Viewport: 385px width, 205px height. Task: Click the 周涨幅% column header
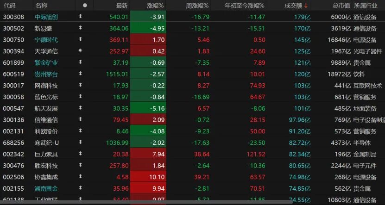click(197, 6)
